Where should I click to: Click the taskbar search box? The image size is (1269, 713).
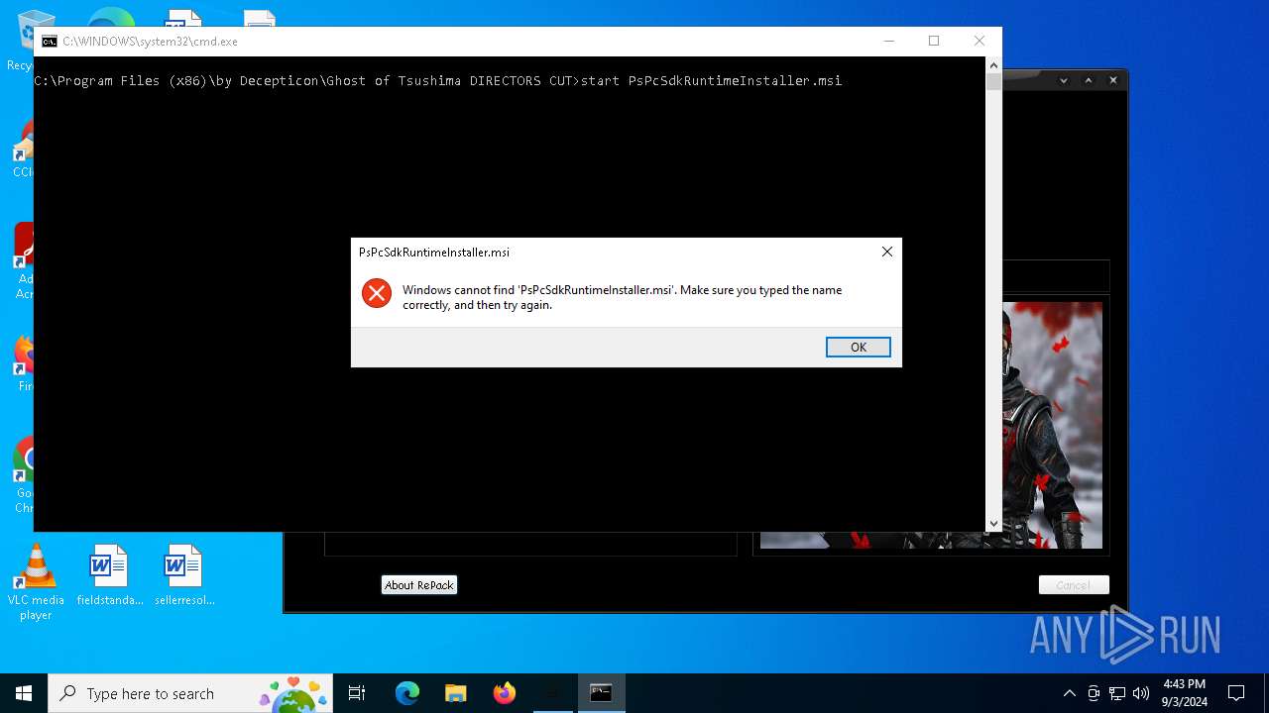pos(190,693)
